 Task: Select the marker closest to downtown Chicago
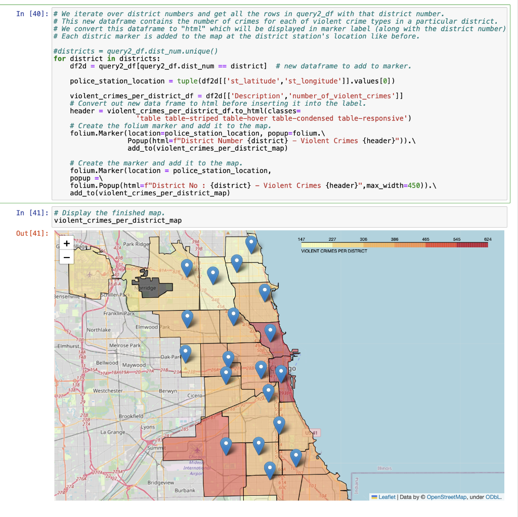280,371
